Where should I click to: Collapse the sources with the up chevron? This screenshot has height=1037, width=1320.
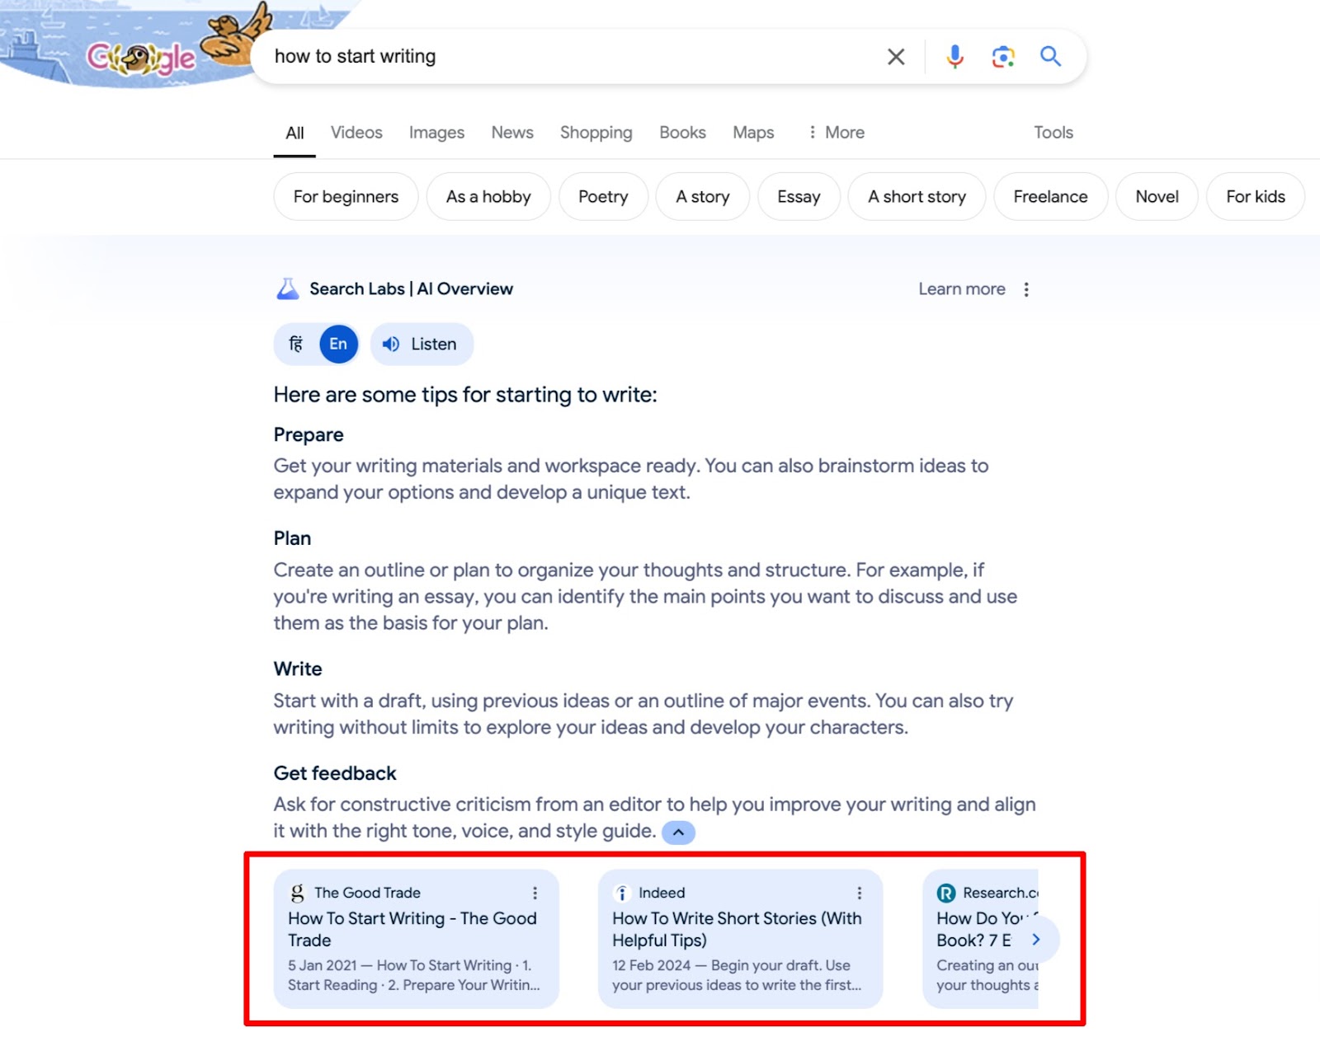[x=678, y=833]
